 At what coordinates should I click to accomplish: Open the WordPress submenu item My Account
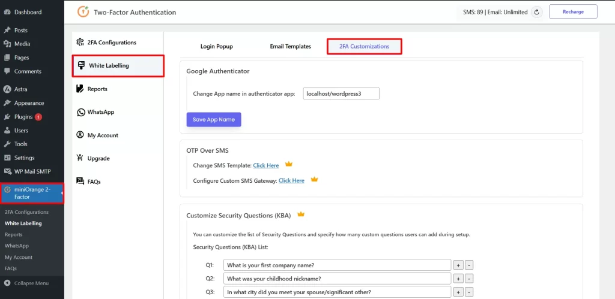[x=19, y=257]
